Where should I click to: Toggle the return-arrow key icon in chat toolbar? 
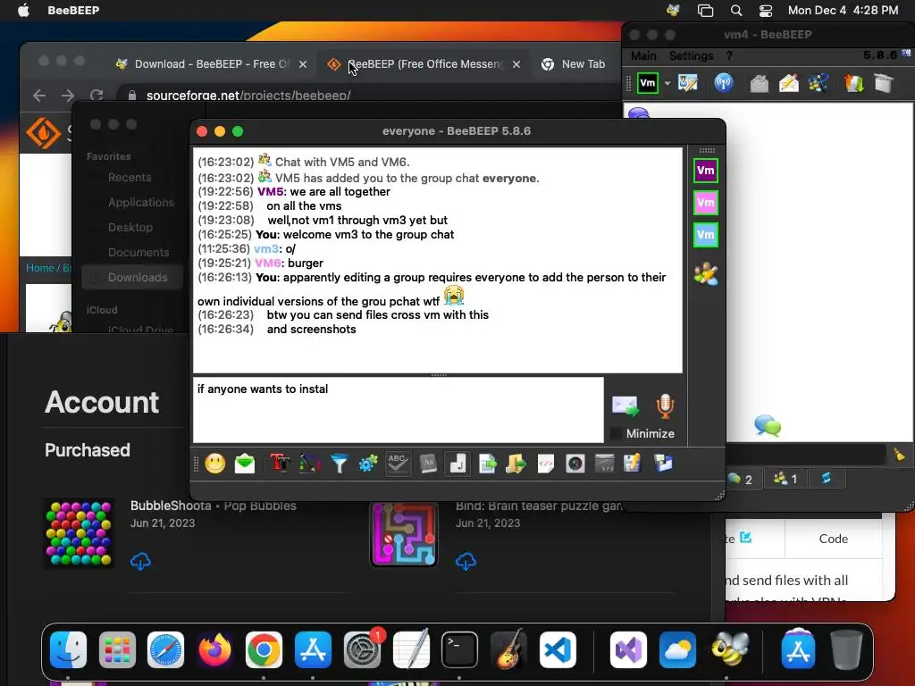[457, 464]
